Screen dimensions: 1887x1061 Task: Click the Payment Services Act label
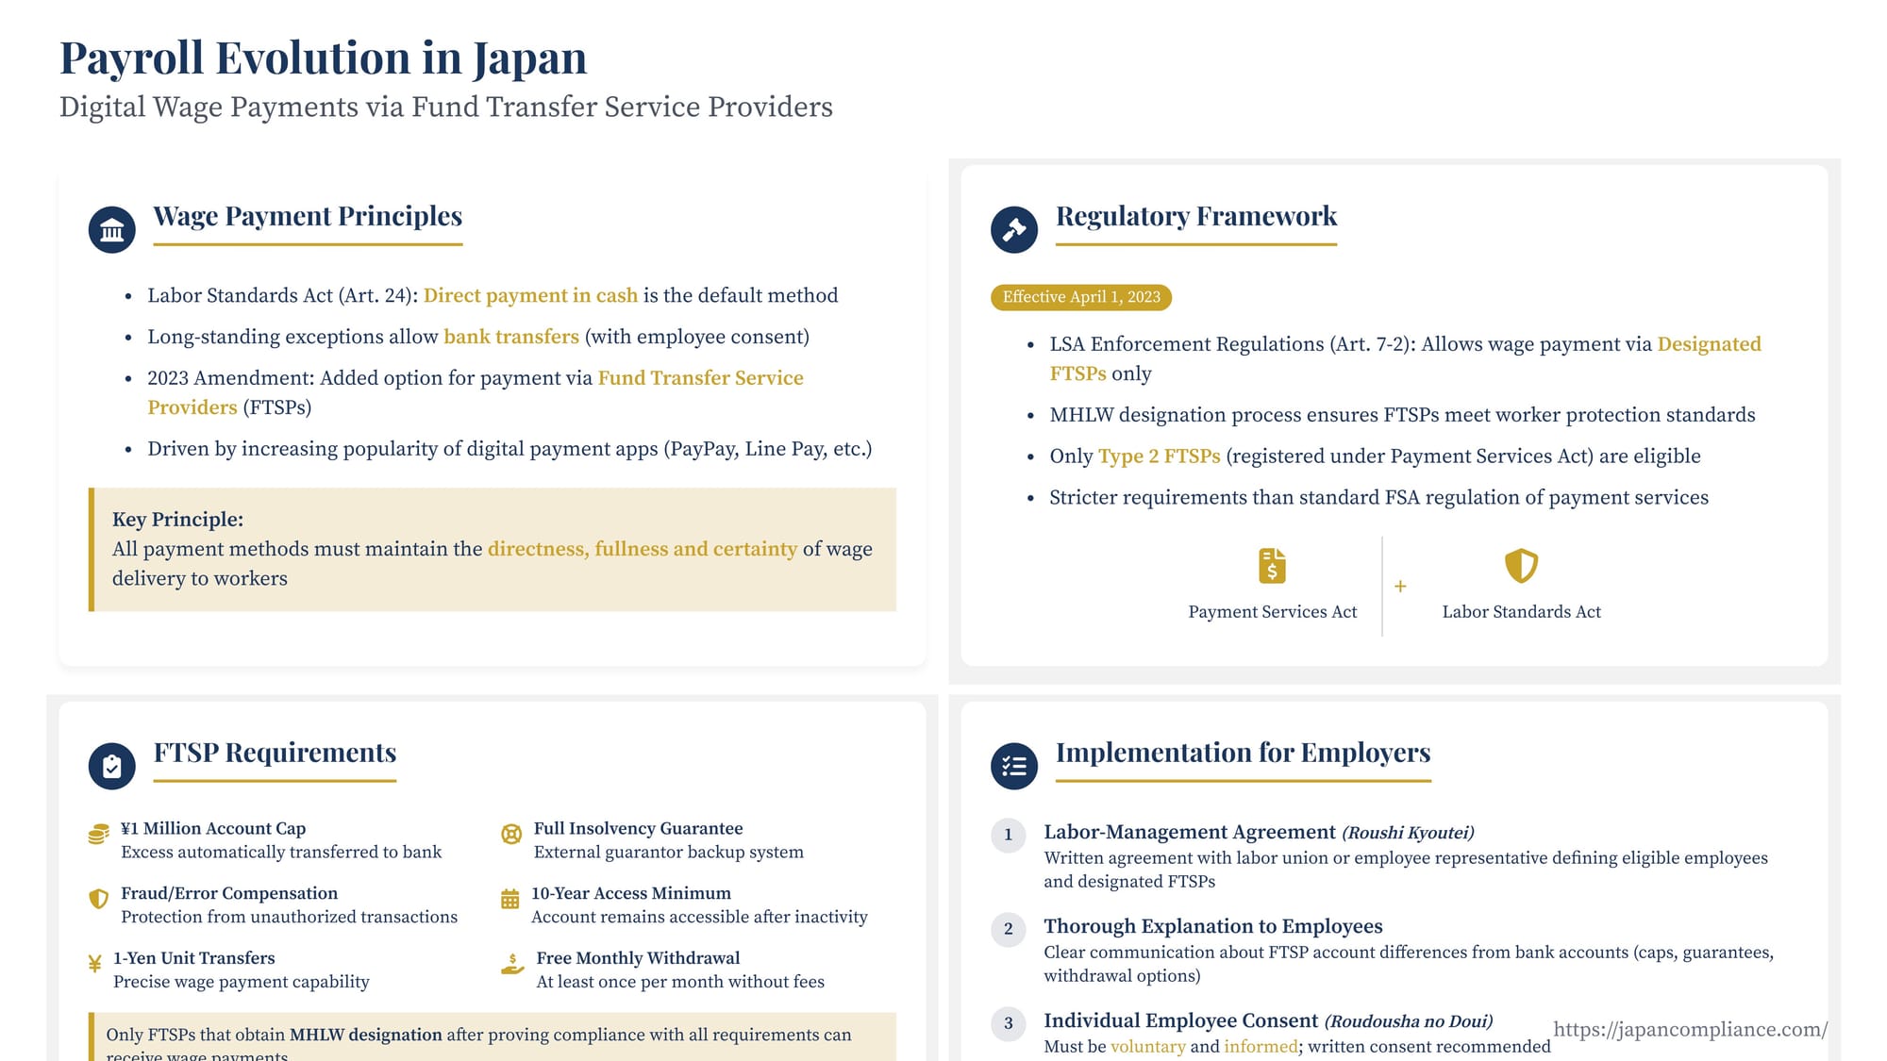[x=1272, y=612]
